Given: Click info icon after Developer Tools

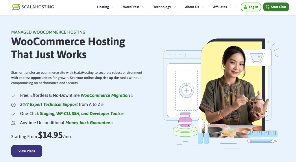Looking at the screenshot, I should tap(122, 114).
